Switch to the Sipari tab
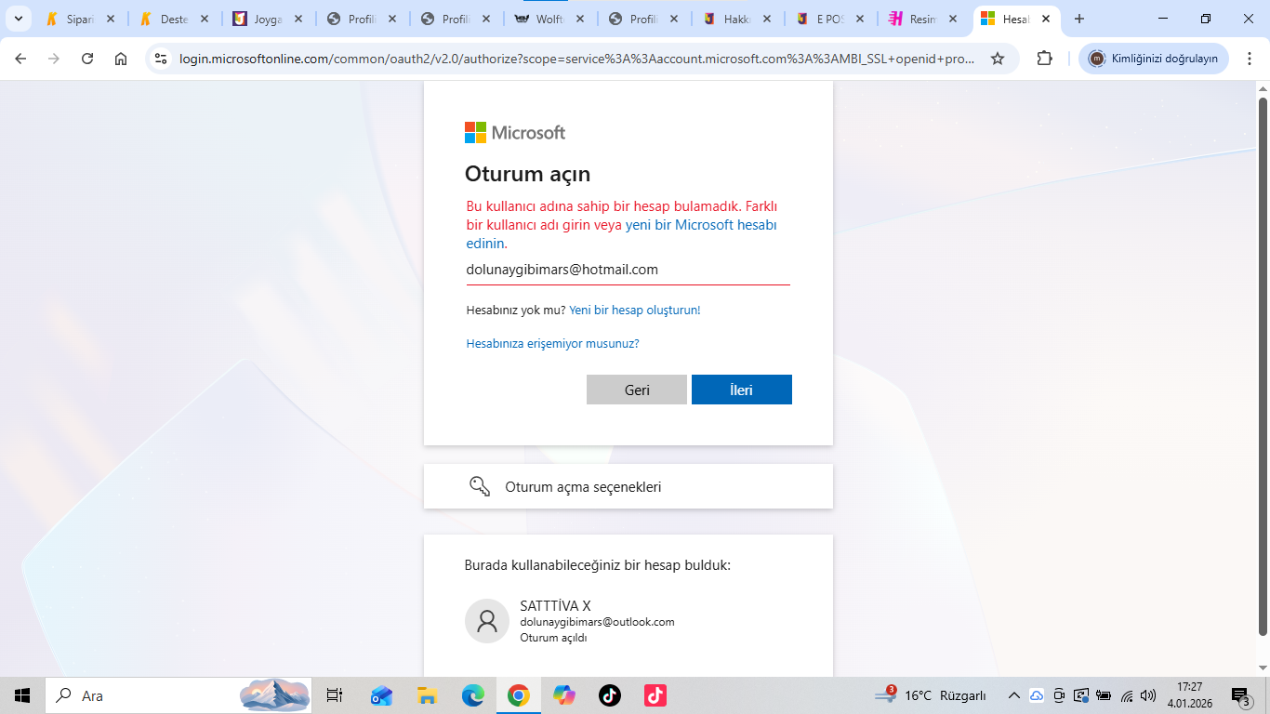The width and height of the screenshot is (1270, 714). pyautogui.click(x=78, y=19)
